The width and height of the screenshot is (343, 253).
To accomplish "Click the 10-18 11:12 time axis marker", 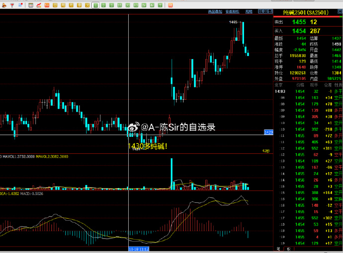I will (x=140, y=249).
